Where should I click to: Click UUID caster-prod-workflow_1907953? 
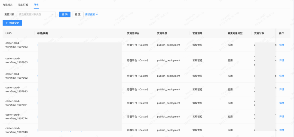click(x=17, y=60)
